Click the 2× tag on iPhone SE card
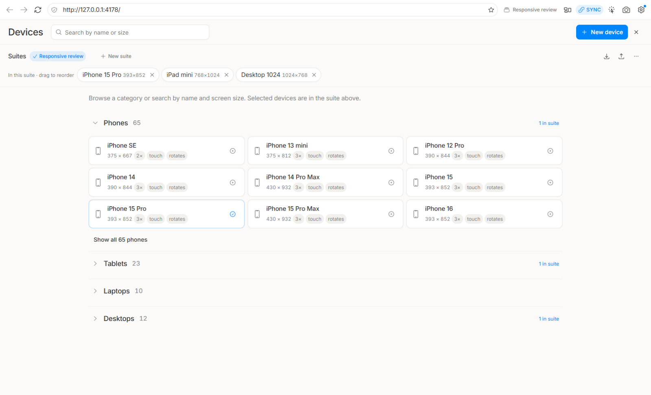651x395 pixels. point(140,156)
